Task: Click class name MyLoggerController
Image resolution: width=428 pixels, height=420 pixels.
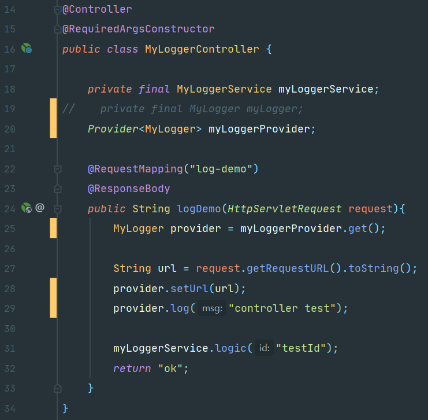Action: pos(202,49)
